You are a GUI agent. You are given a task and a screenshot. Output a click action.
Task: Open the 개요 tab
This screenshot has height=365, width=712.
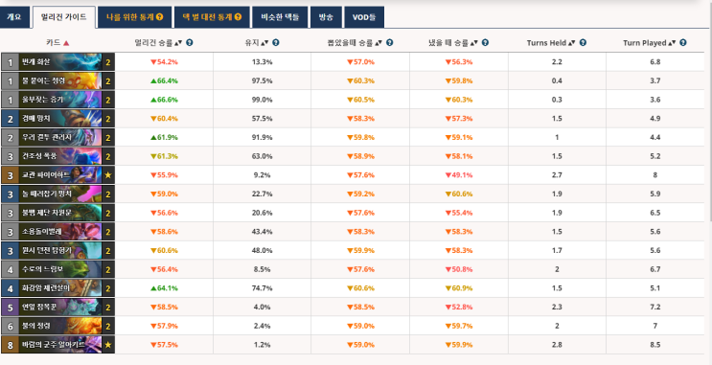pyautogui.click(x=14, y=17)
